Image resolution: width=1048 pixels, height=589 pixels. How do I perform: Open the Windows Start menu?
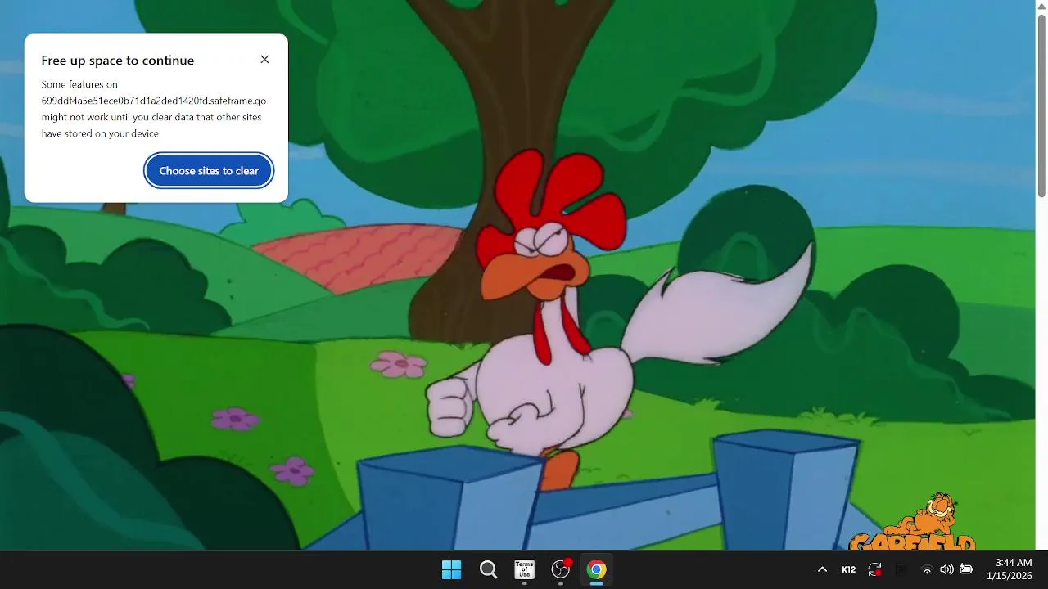451,569
